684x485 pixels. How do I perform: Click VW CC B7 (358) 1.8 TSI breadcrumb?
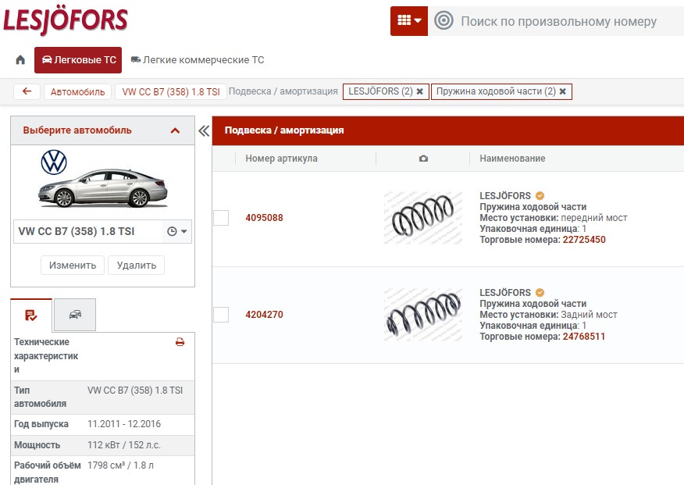pyautogui.click(x=171, y=91)
